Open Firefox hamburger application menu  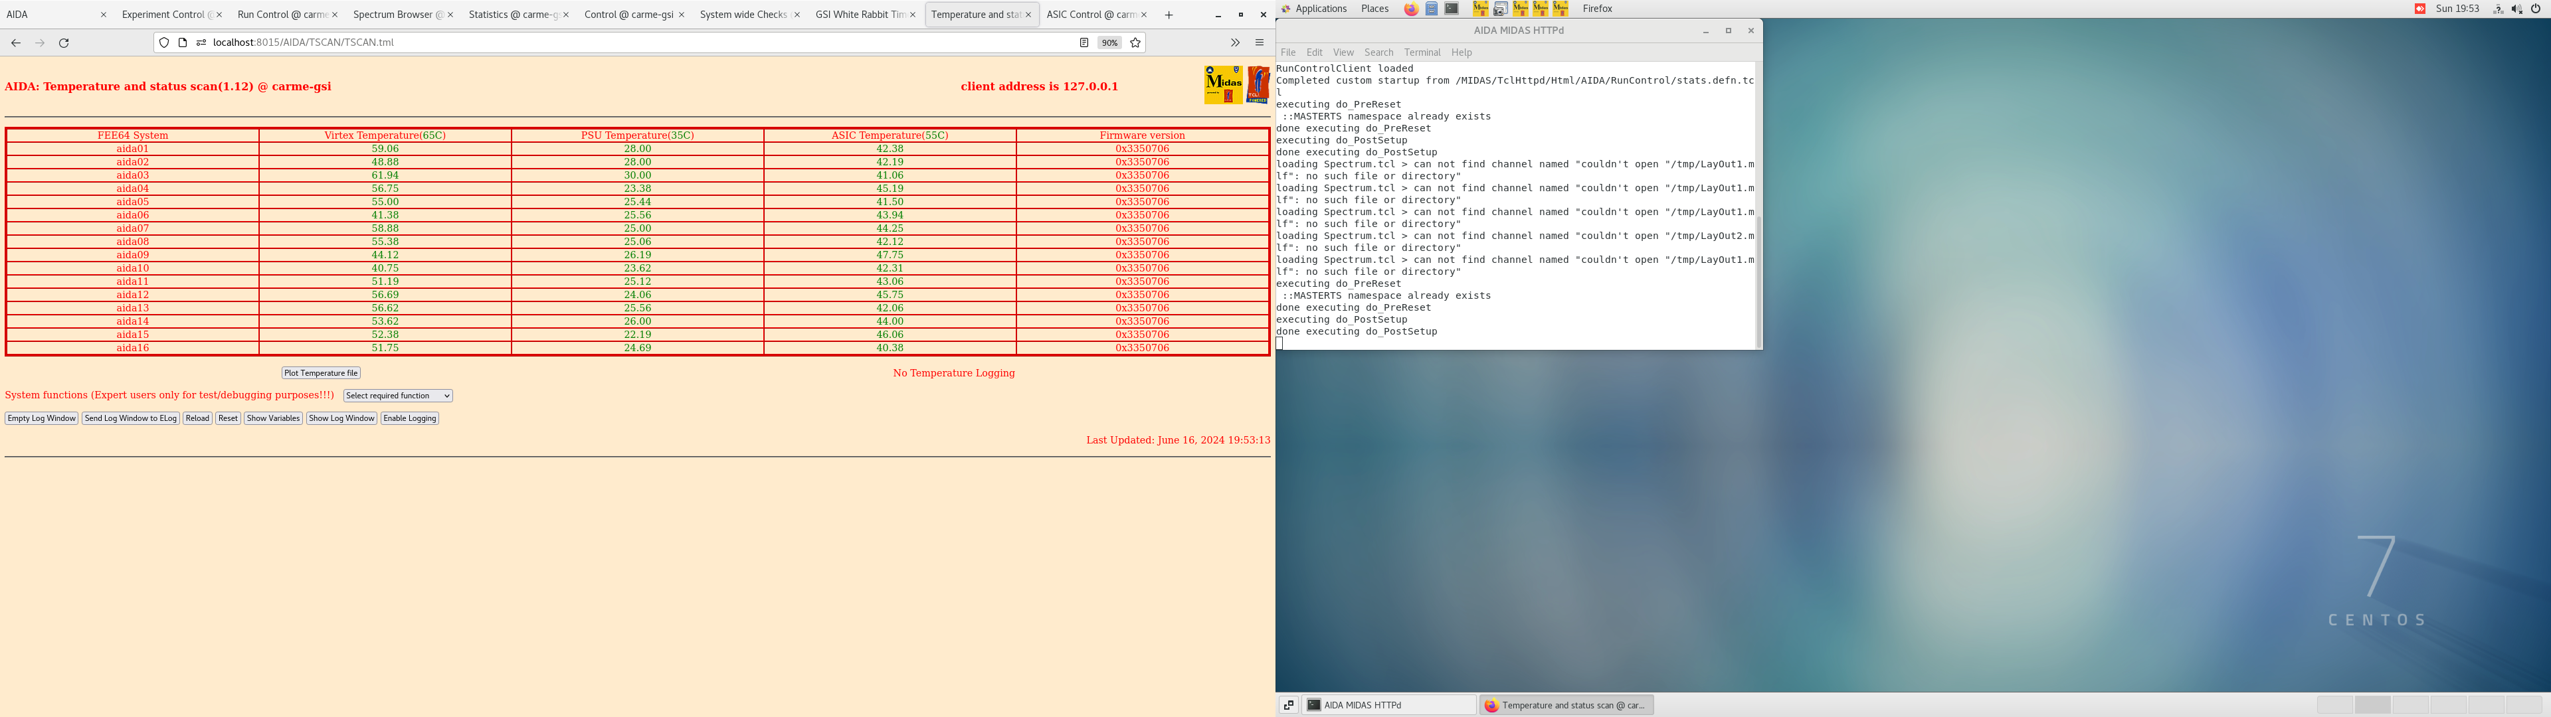click(x=1260, y=42)
